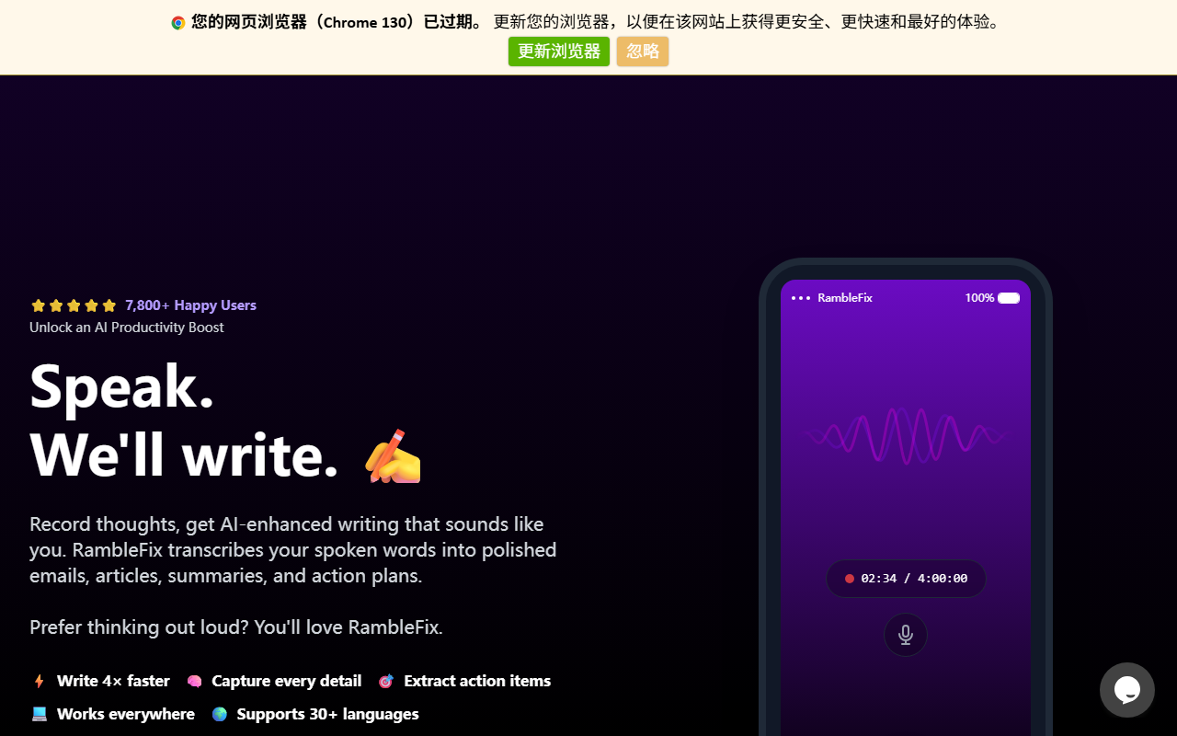Click the We'll write. headline

pyautogui.click(x=184, y=454)
